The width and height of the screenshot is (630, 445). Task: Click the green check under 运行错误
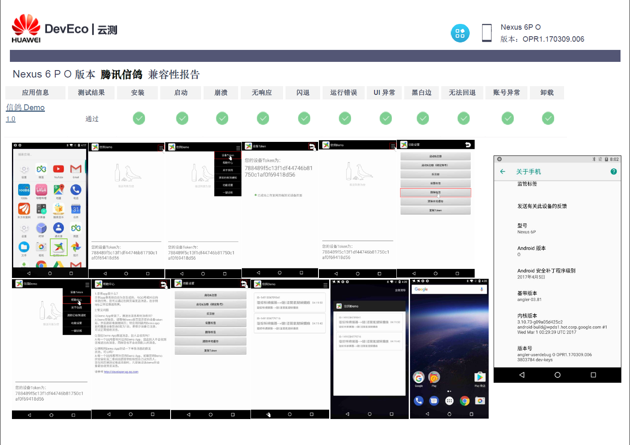345,118
